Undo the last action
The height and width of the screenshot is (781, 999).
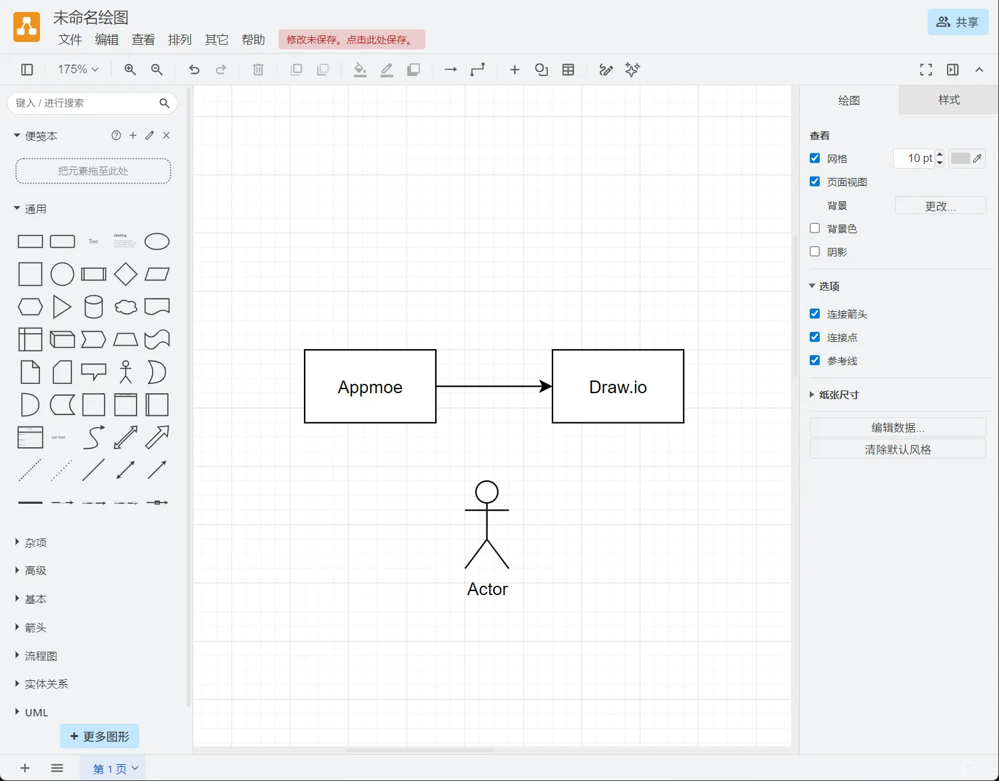(x=194, y=69)
